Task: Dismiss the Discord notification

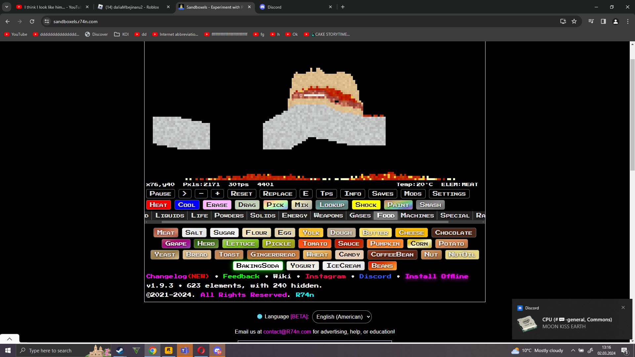Action: point(623,307)
